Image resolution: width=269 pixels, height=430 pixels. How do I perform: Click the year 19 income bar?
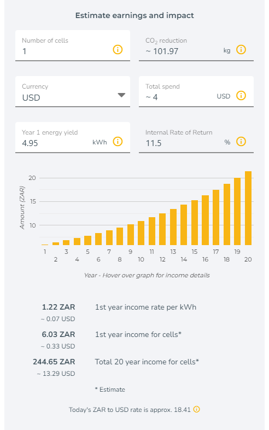[x=237, y=211]
